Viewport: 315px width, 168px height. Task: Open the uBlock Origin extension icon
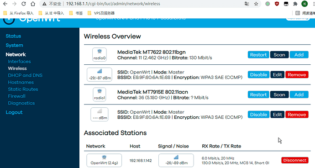coord(277,4)
